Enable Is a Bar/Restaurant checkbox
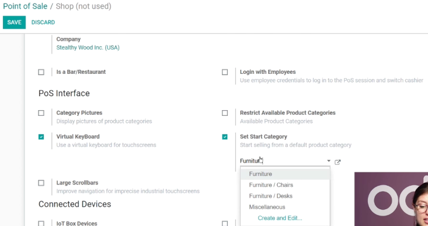The height and width of the screenshot is (226, 428). pos(41,72)
